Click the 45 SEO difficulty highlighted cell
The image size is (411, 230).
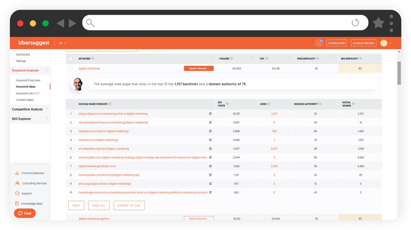(360, 218)
